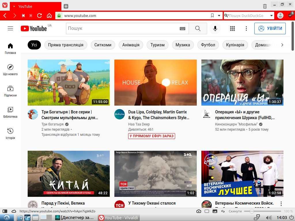Screen dimensions: 295x221
Task: Select the Пряма трансляція chip
Action: click(66, 45)
